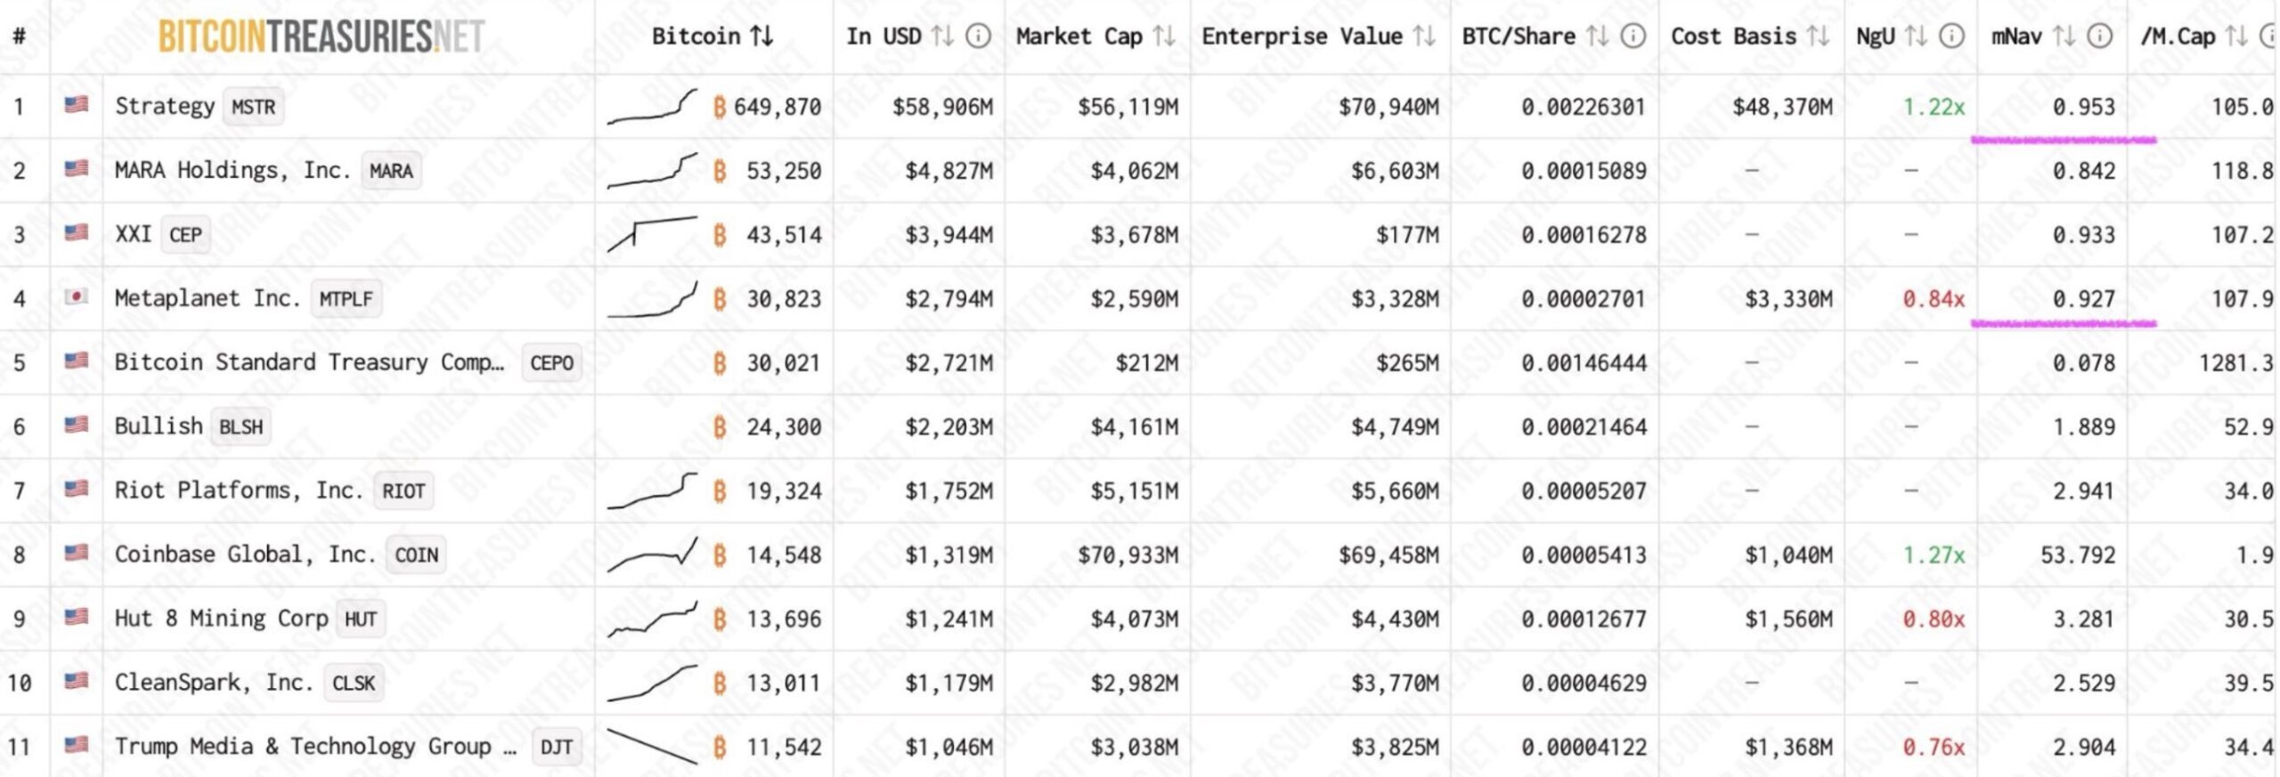Viewport: 2280px width, 777px height.
Task: Click the mNav info icon
Action: (x=2099, y=36)
